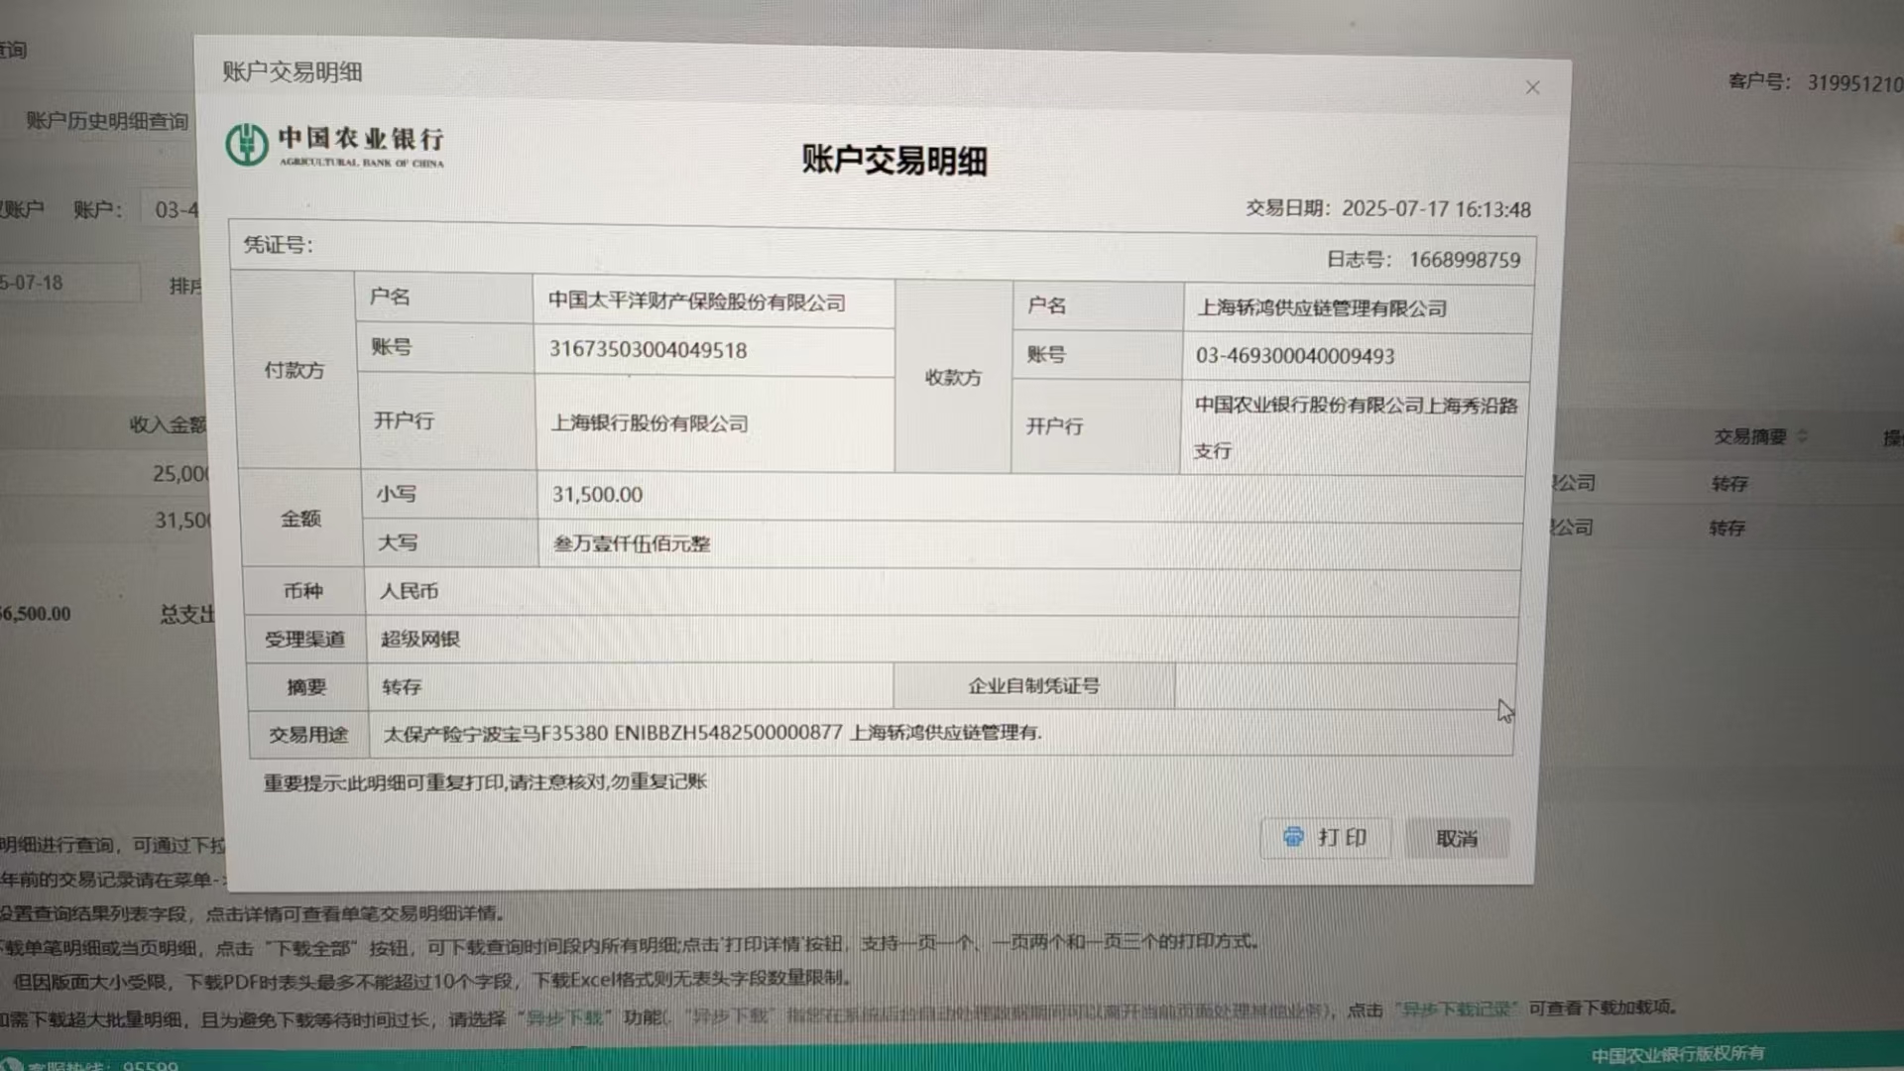
Task: Switch to 账户历史明细查询 tab
Action: 107,121
